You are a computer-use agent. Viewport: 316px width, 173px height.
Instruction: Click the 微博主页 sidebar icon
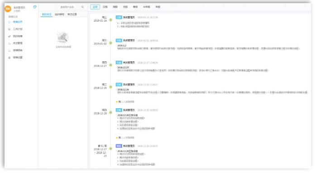(x=9, y=22)
